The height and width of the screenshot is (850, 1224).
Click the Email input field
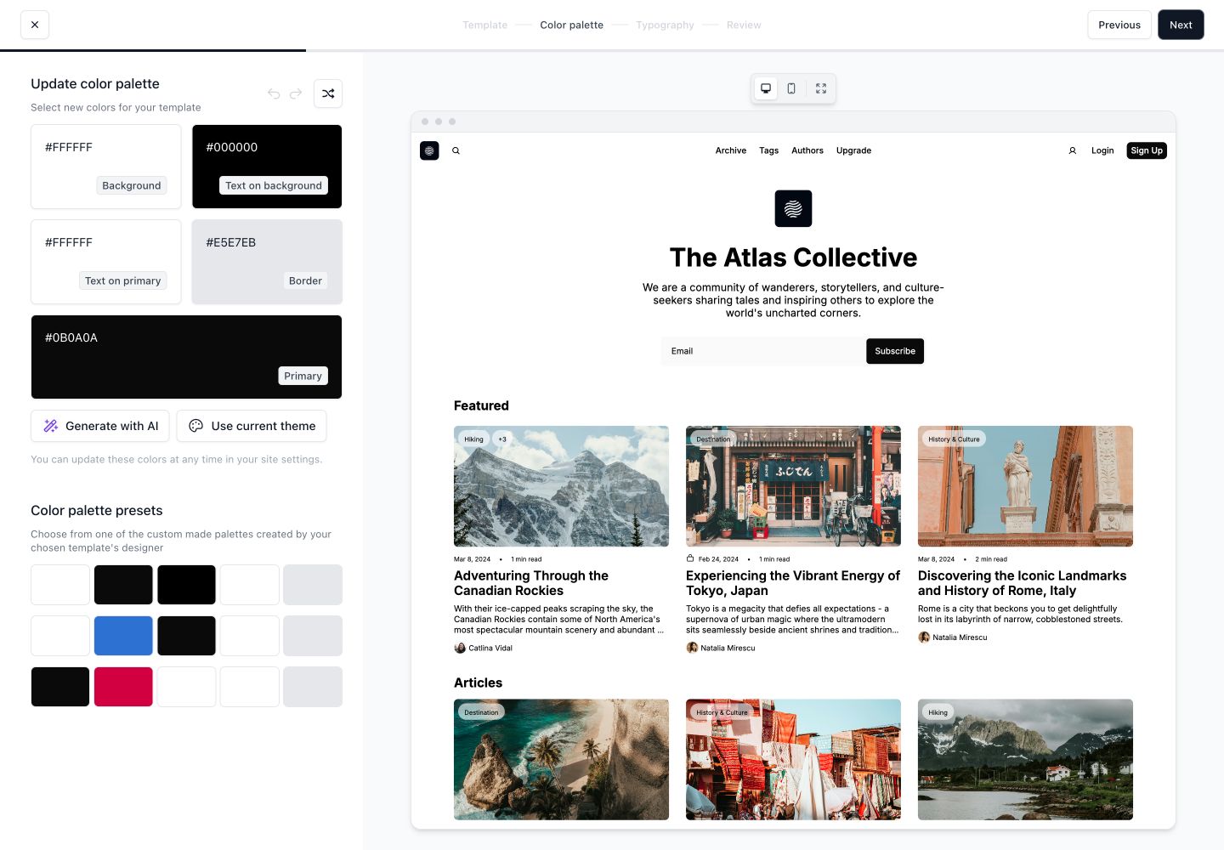coord(763,351)
